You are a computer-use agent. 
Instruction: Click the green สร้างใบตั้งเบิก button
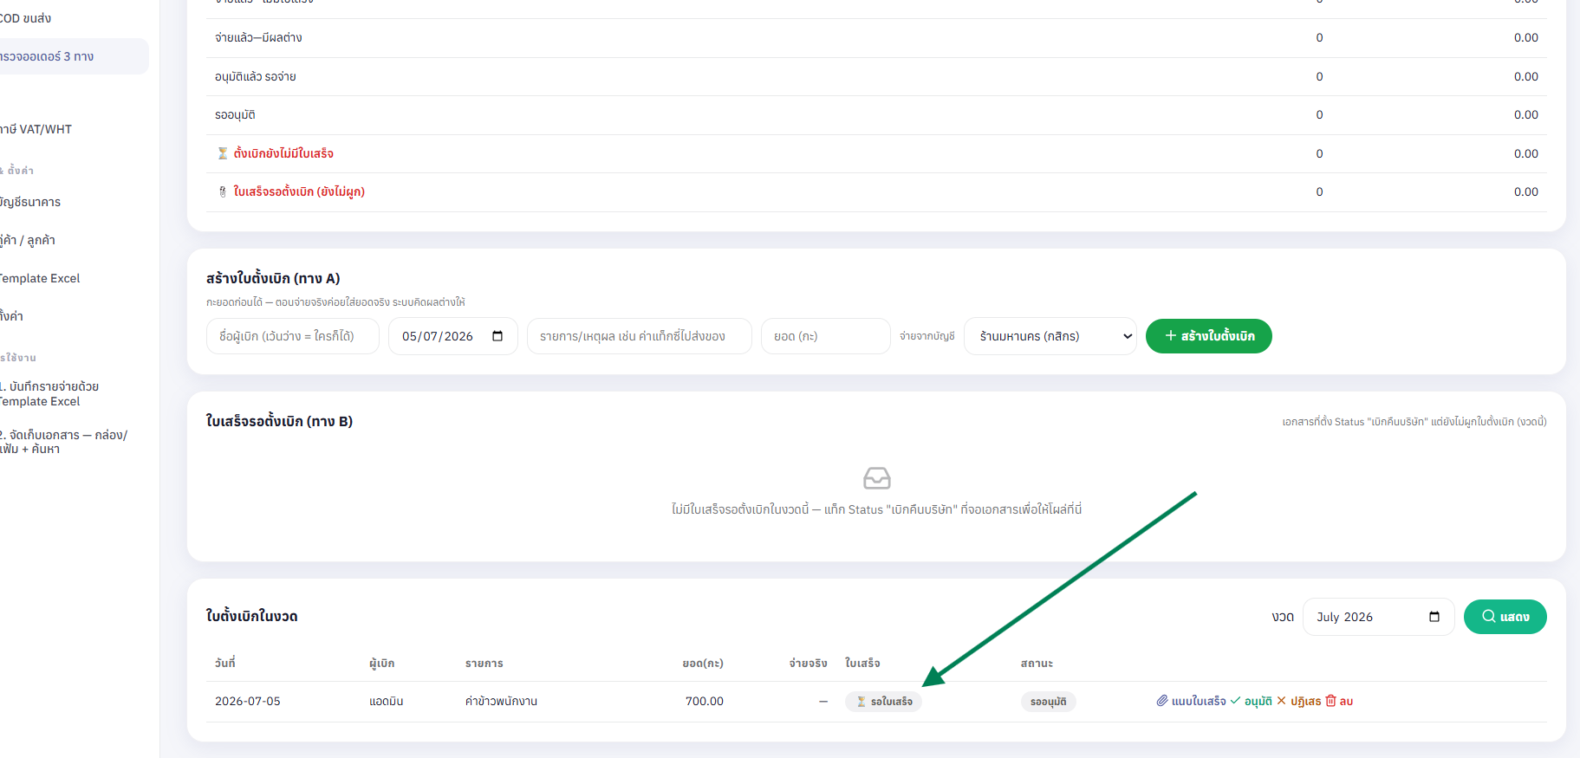(x=1208, y=336)
